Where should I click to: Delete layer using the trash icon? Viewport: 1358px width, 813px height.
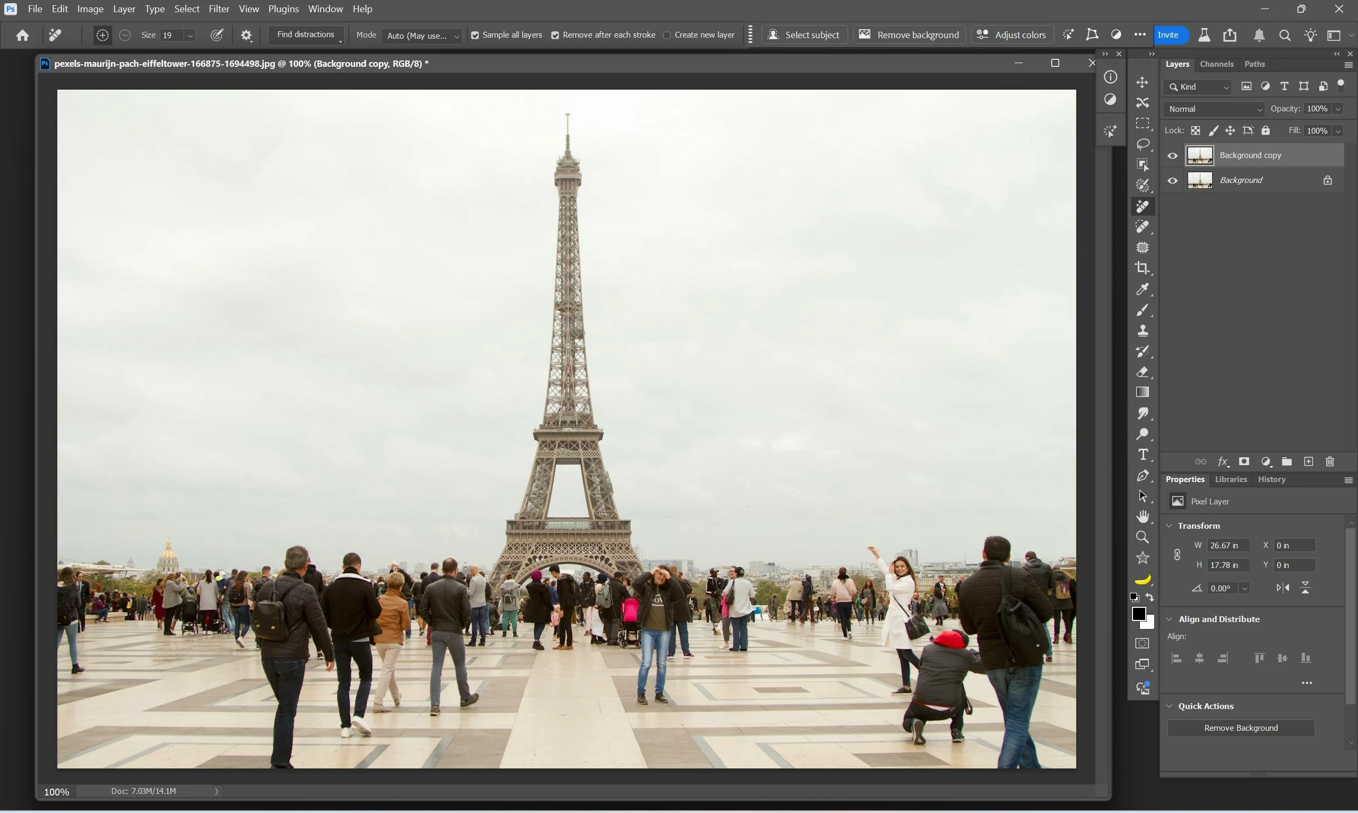(1329, 462)
